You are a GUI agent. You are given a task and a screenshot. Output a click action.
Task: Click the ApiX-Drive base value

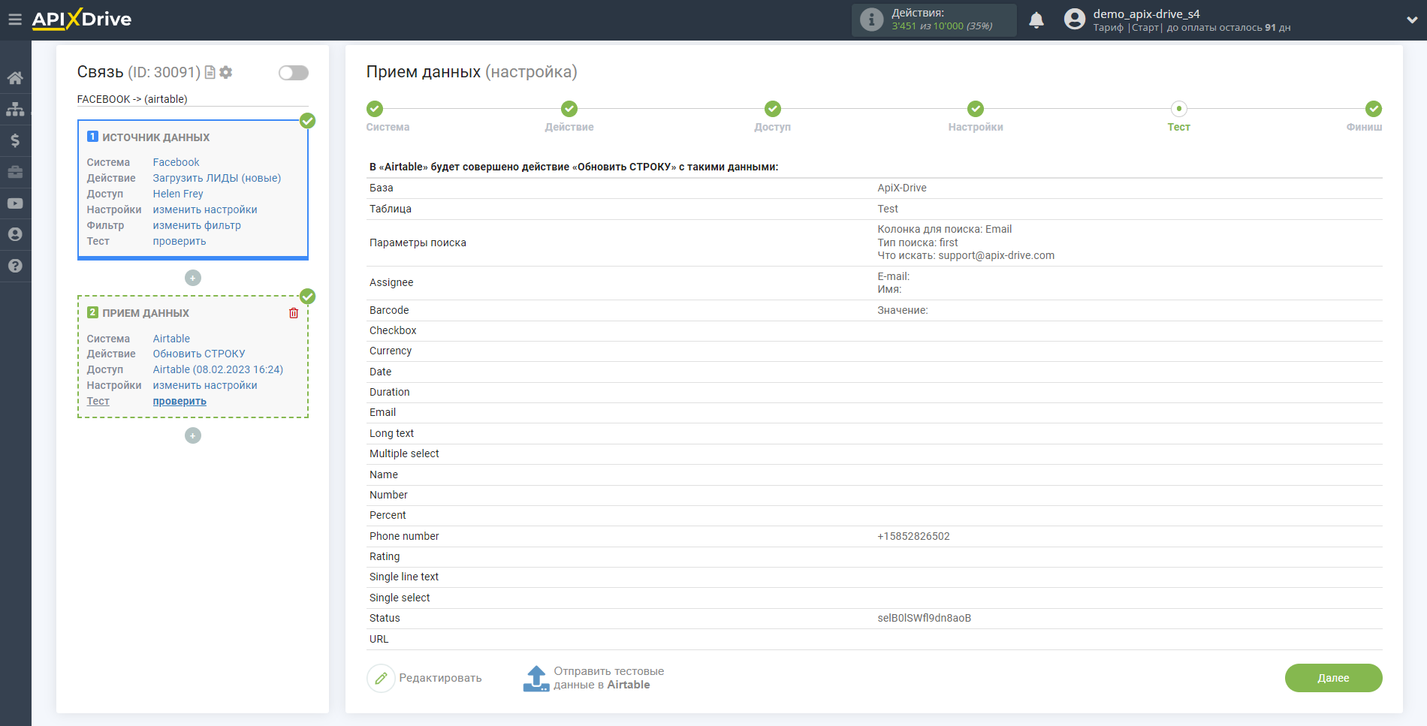pos(901,188)
